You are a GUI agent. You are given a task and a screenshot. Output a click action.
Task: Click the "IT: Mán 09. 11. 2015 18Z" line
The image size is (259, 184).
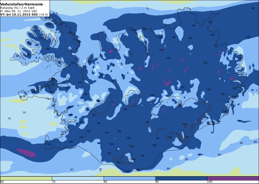click(18, 11)
